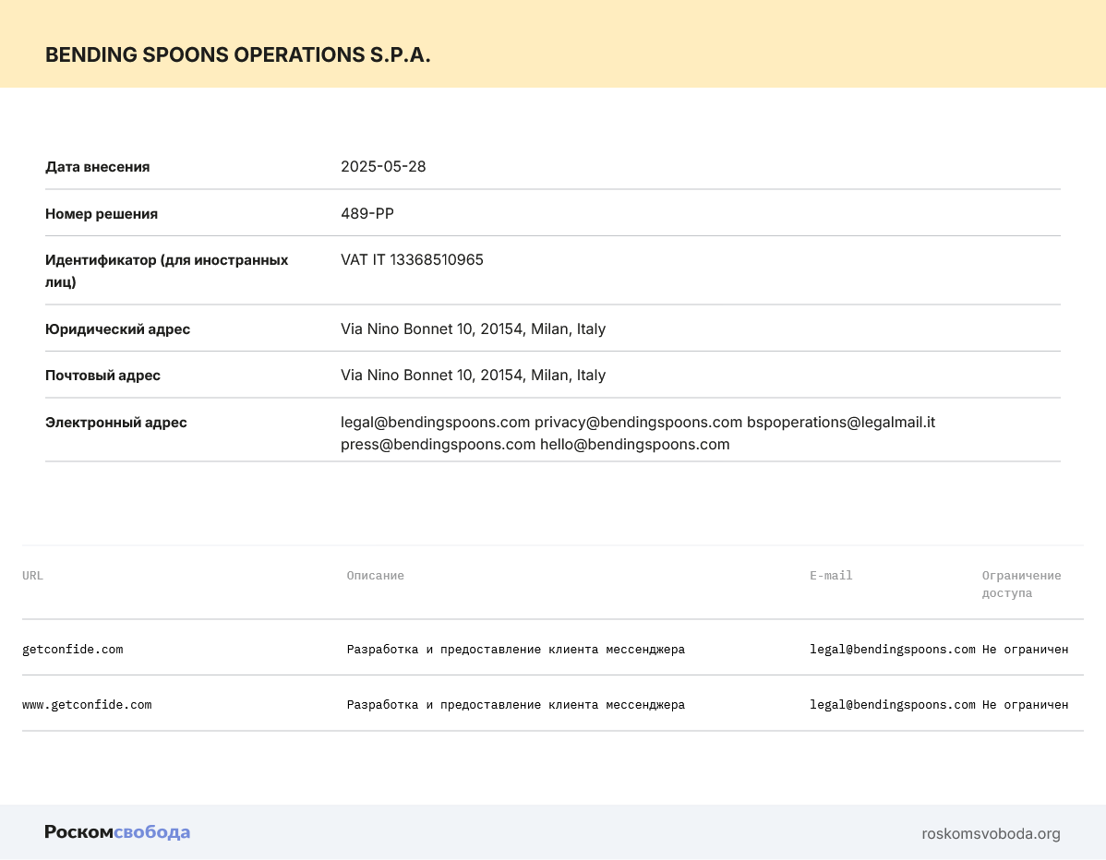Click legal@bendingspoons.com in the details section
The width and height of the screenshot is (1106, 860).
point(435,423)
